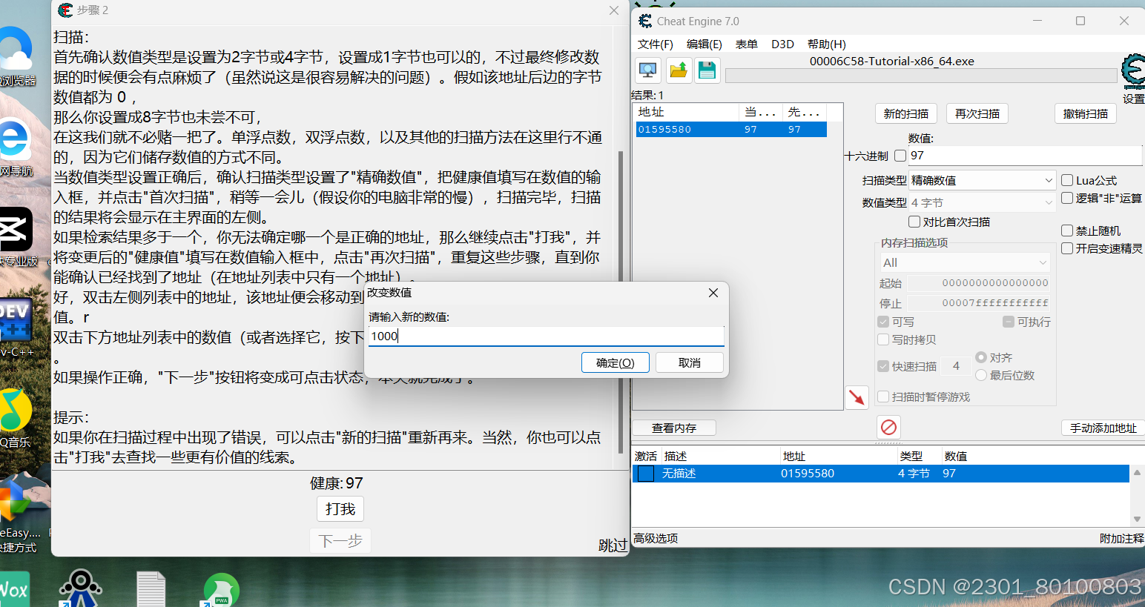This screenshot has width=1145, height=607.
Task: Click the 跳过 link in tutorial window
Action: coord(613,545)
